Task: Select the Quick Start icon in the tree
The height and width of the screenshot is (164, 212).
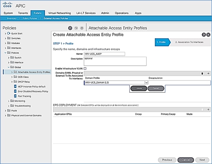Action: coord(9,33)
